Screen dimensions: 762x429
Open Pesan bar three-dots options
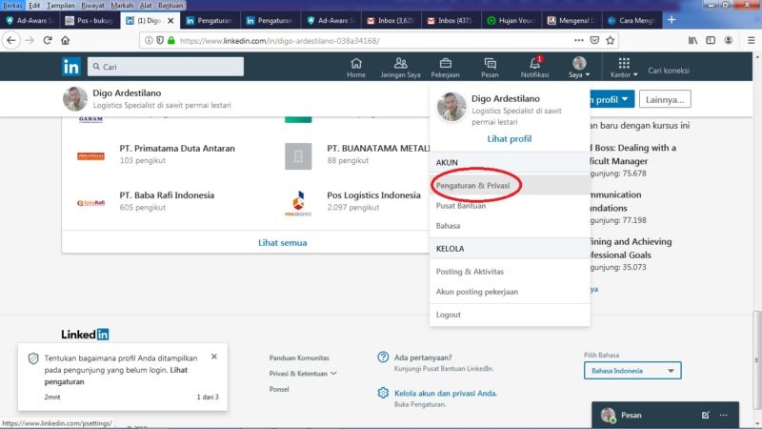(x=724, y=415)
